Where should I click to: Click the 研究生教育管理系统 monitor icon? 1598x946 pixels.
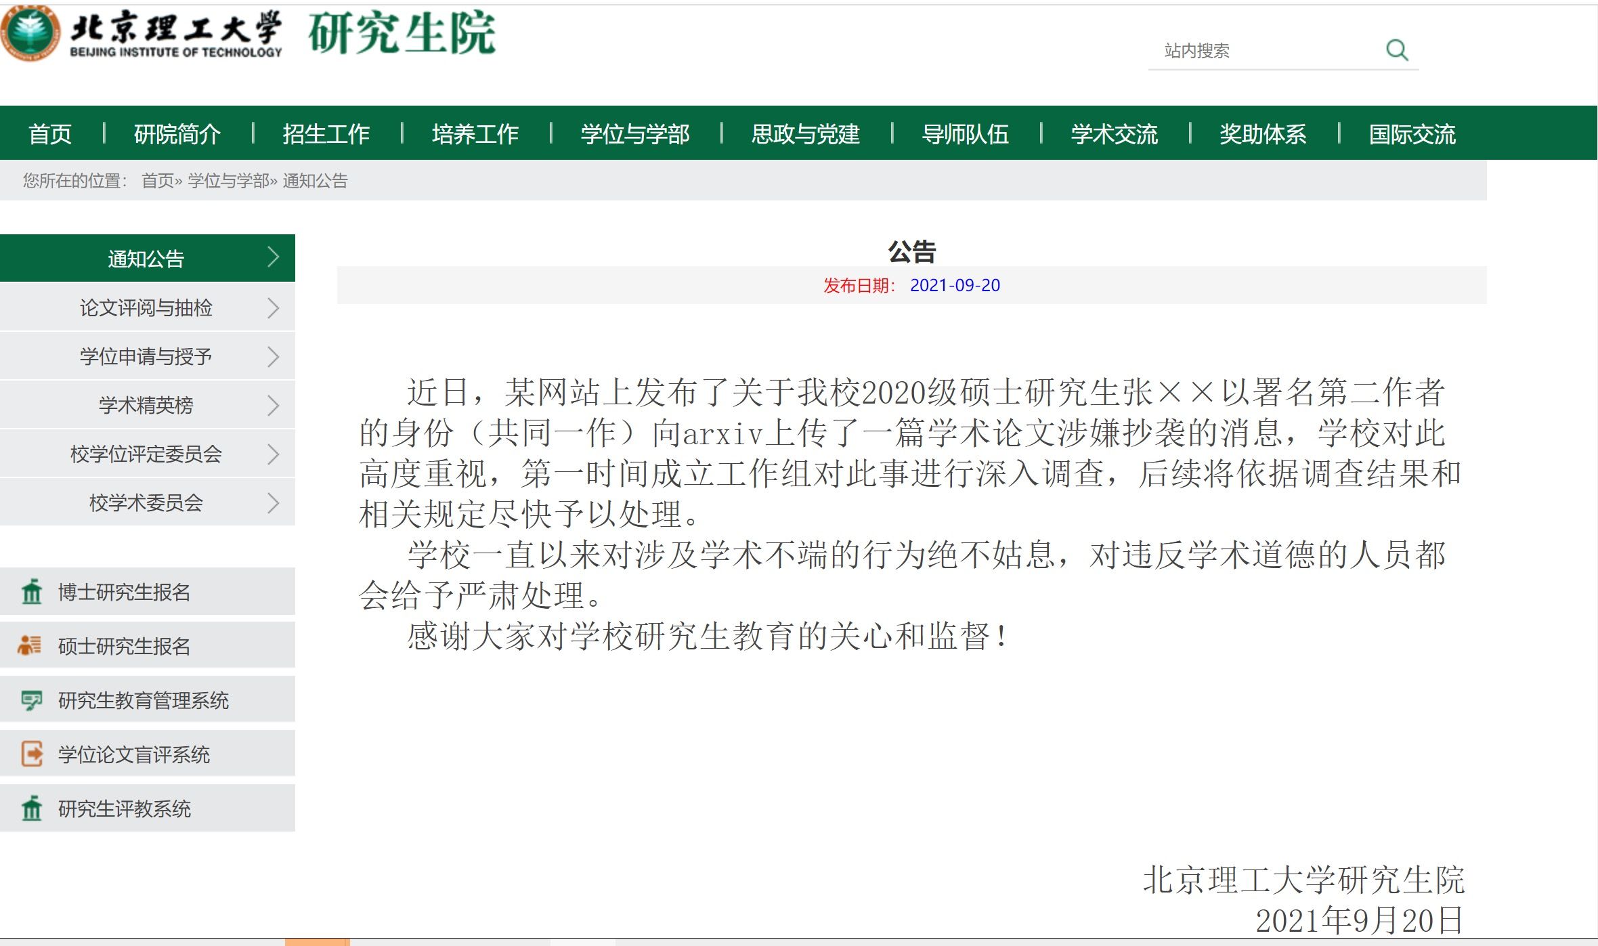pos(31,700)
